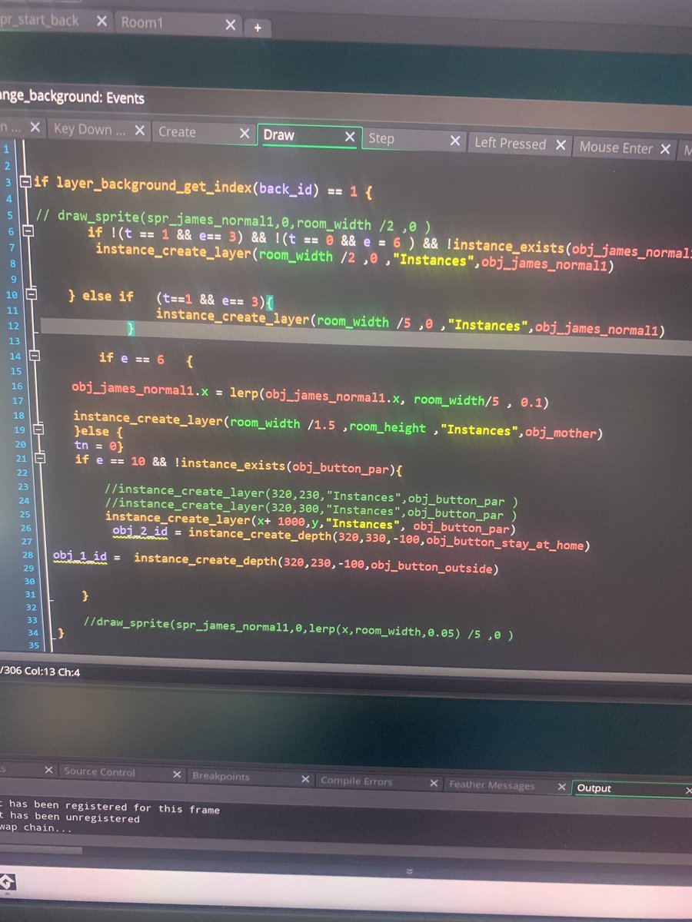
Task: Close the Draw event tab
Action: (x=350, y=137)
